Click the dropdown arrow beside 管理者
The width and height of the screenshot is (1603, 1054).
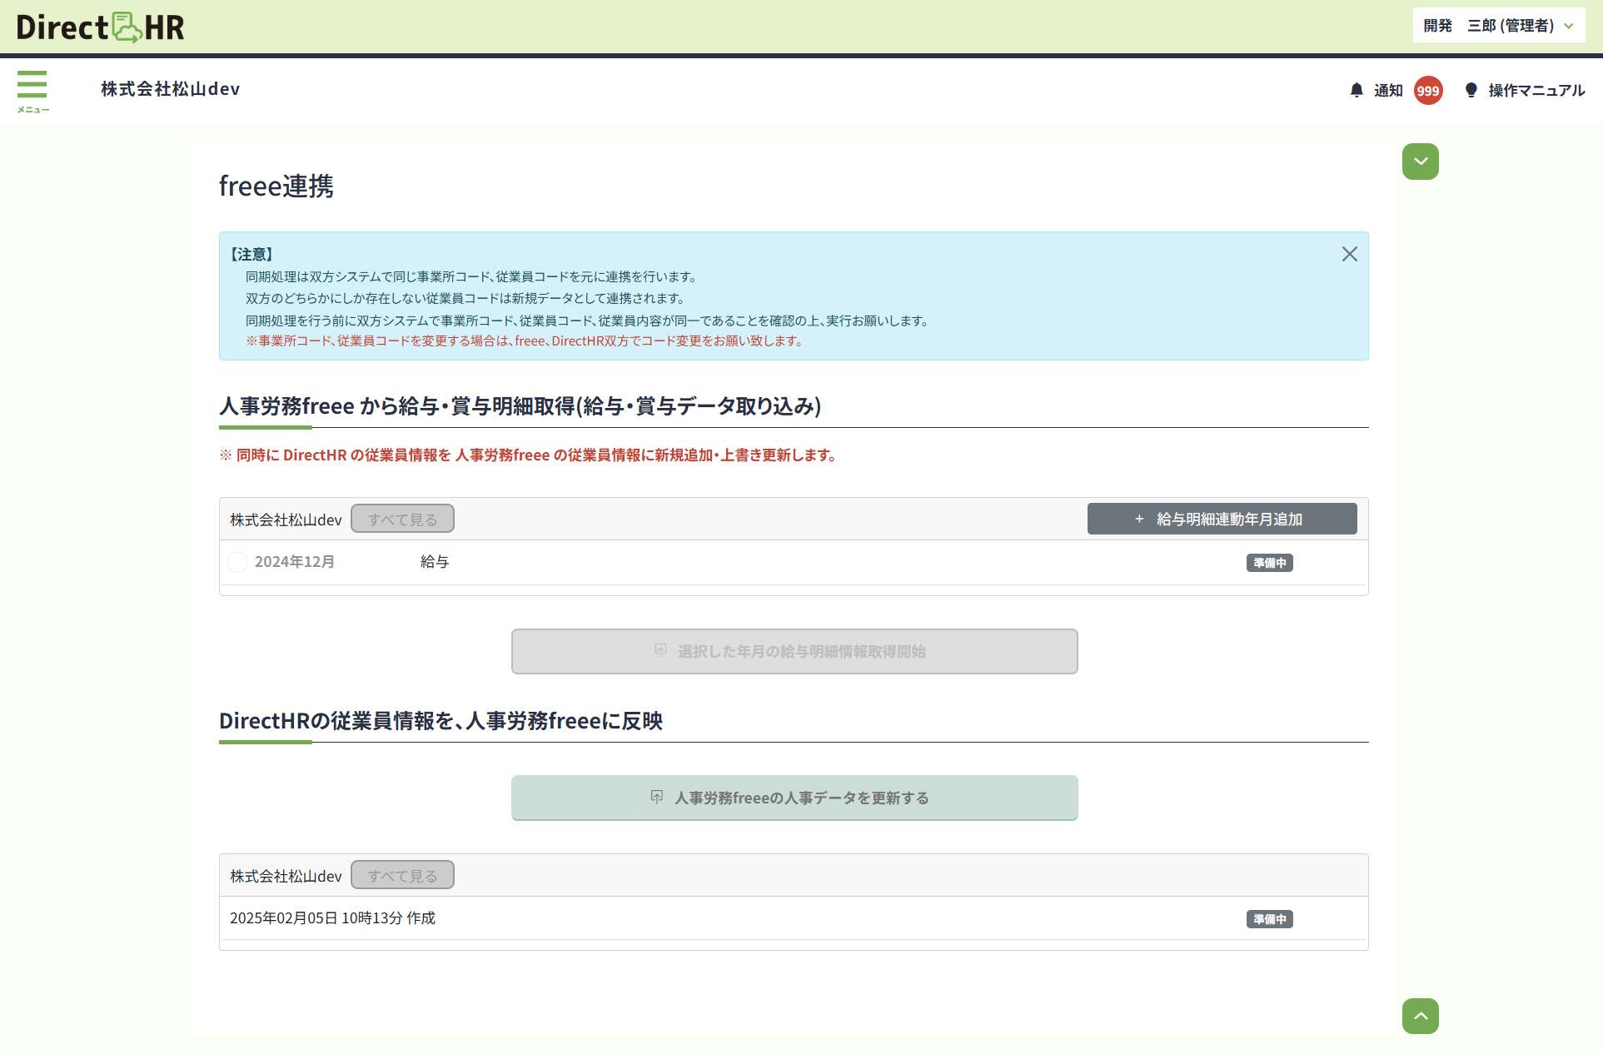(1569, 26)
